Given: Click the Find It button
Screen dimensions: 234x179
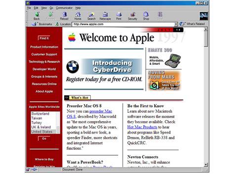Looking at the screenshot, I should pyautogui.click(x=44, y=38).
